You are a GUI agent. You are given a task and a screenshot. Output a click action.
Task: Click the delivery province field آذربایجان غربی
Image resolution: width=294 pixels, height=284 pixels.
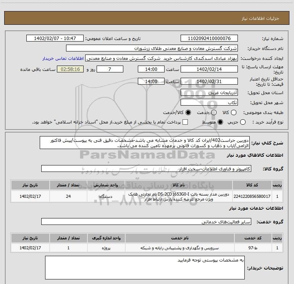click(x=209, y=93)
